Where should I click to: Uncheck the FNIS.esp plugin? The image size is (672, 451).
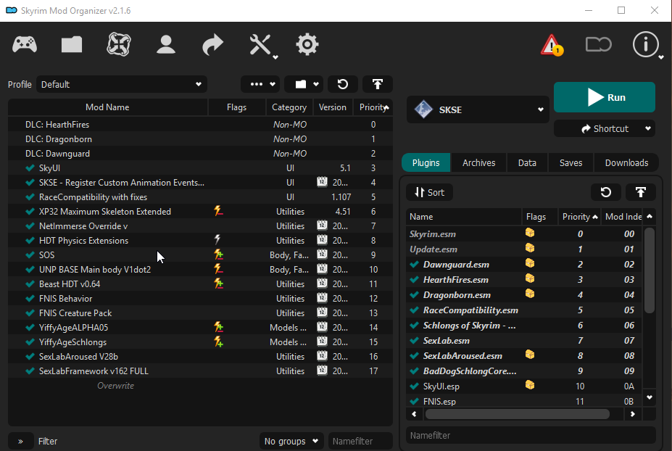(414, 401)
